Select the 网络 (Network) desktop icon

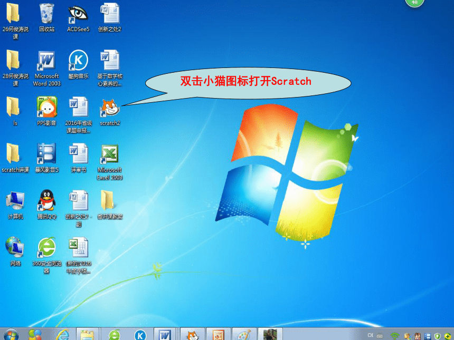(x=15, y=247)
